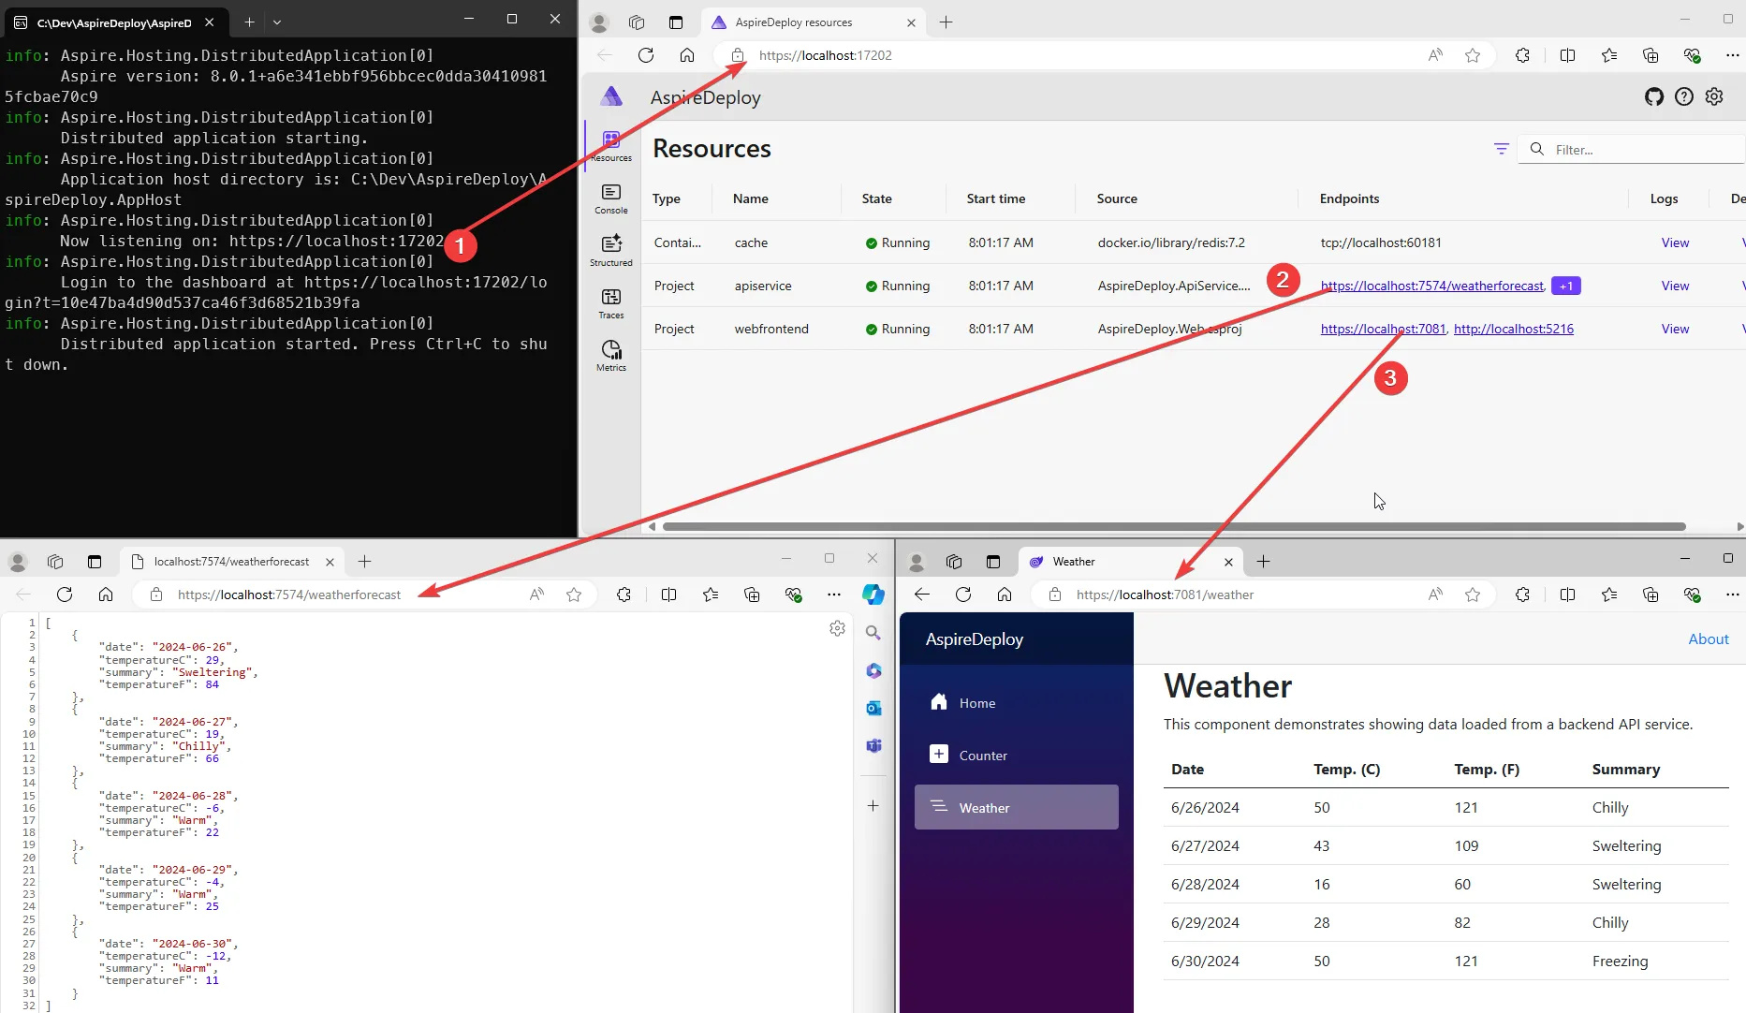Screen dimensions: 1746x1013
Task: Open JSON viewer settings gear in weatherforecast window
Action: (x=838, y=628)
